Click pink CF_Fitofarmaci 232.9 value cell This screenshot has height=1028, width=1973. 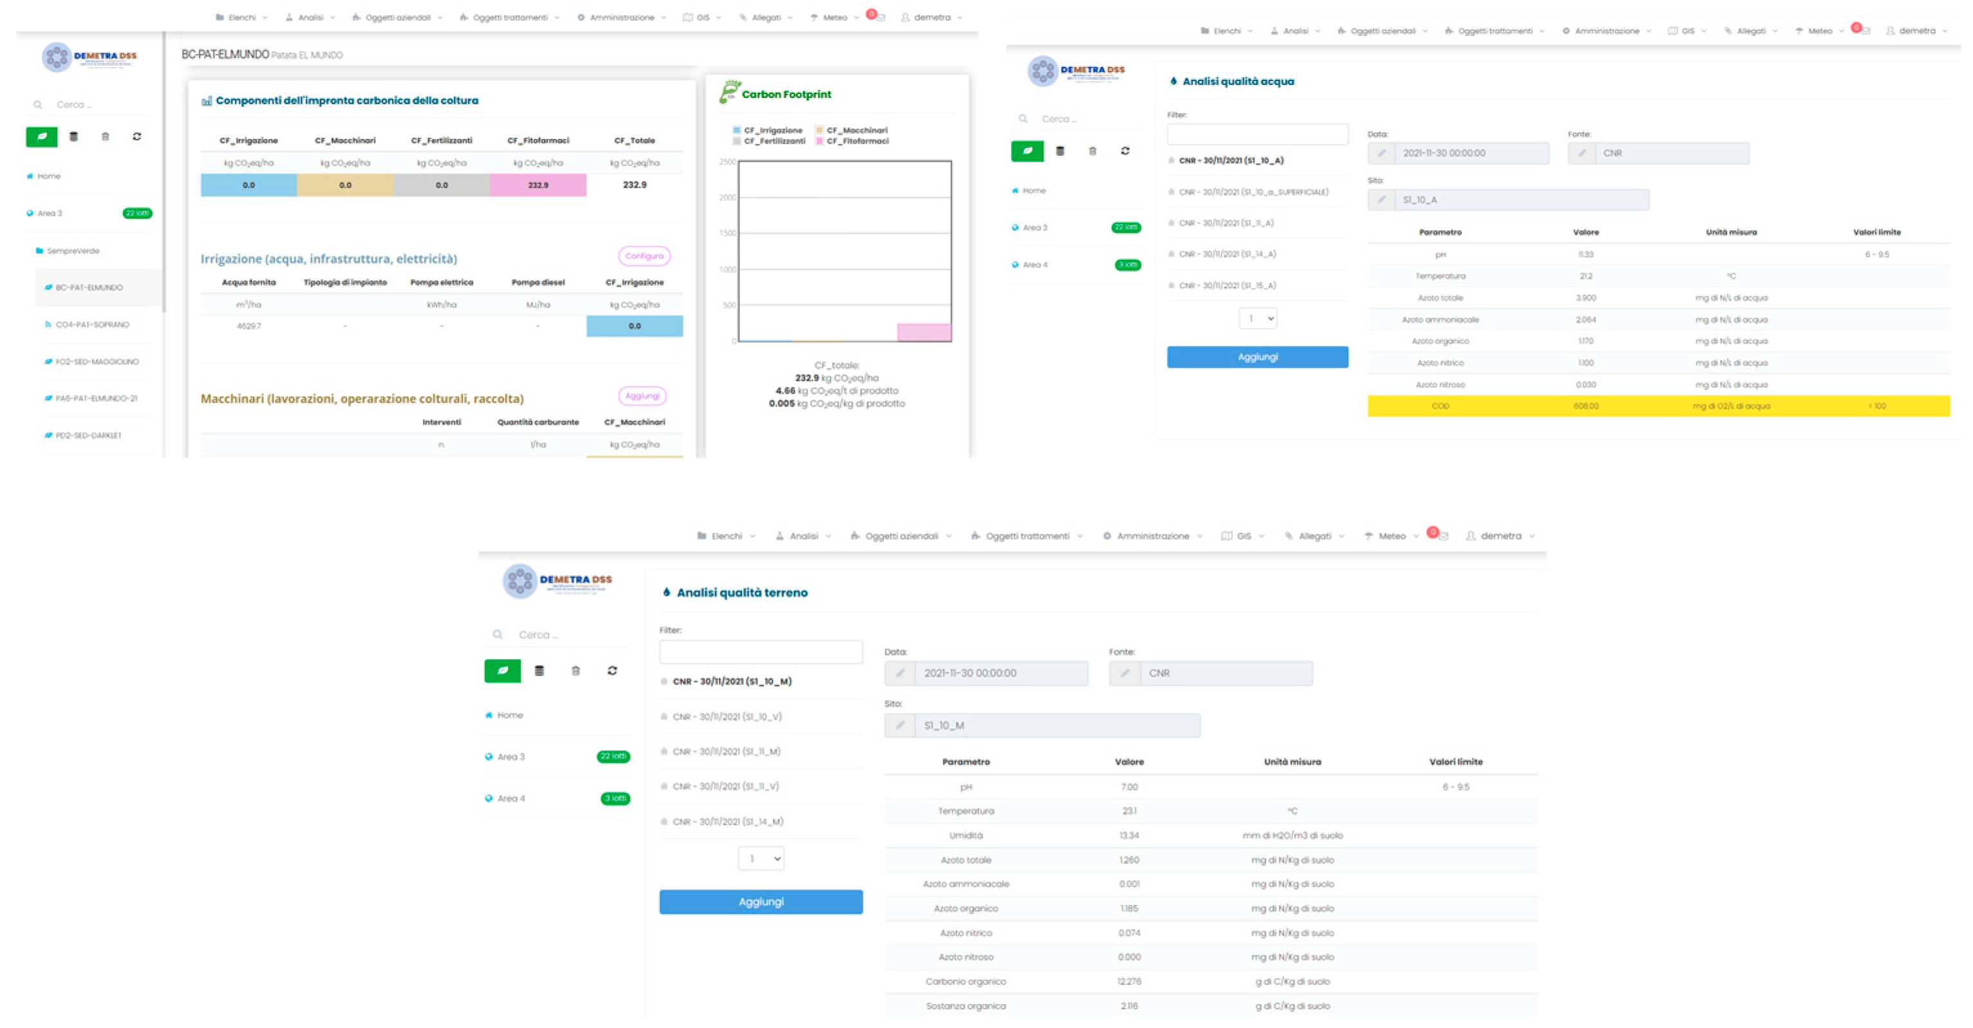(538, 185)
